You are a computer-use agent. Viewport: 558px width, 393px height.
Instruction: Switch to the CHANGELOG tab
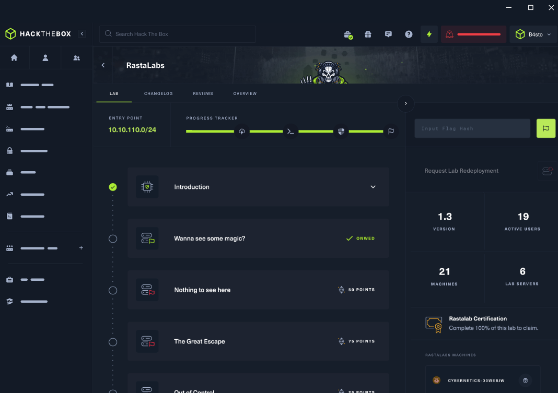point(158,93)
